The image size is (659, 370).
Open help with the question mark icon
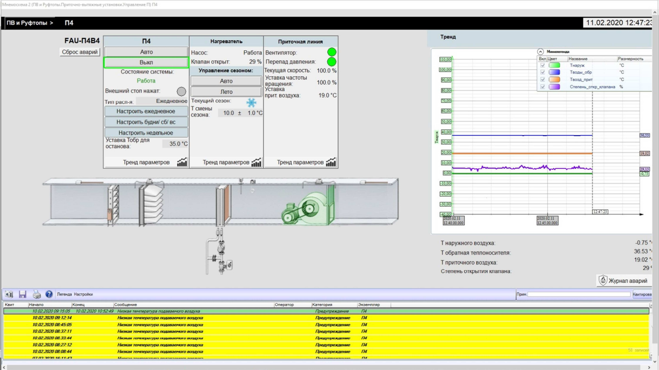pyautogui.click(x=49, y=294)
